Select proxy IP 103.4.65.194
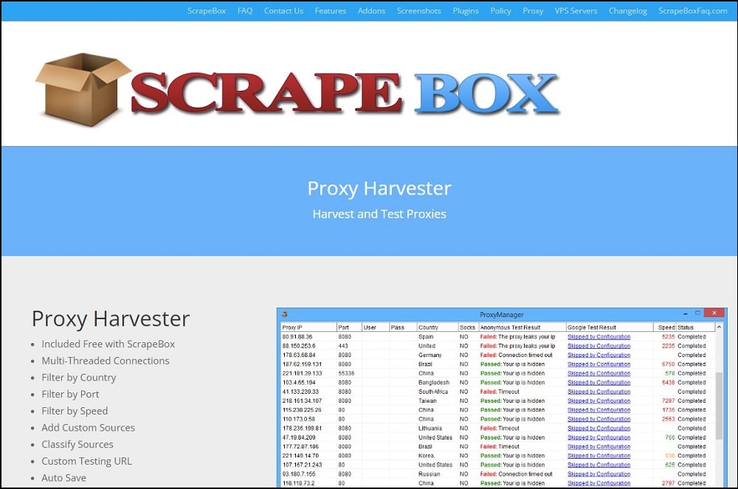The image size is (738, 489). [x=299, y=382]
